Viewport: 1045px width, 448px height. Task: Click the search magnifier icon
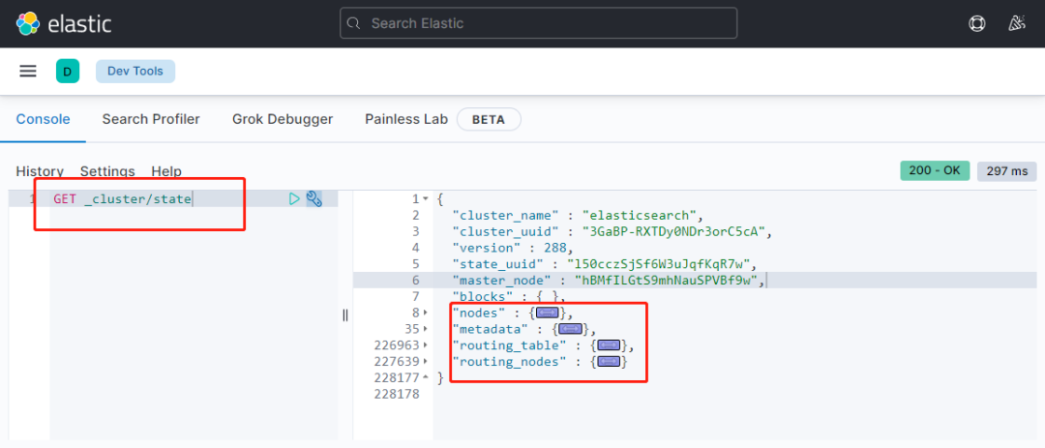point(354,23)
